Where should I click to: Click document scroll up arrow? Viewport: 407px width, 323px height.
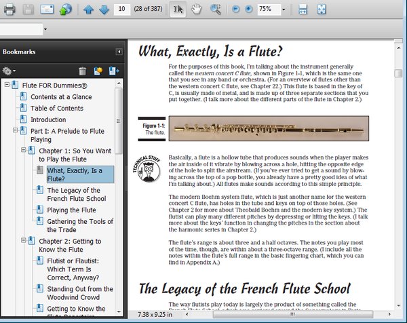tap(398, 48)
